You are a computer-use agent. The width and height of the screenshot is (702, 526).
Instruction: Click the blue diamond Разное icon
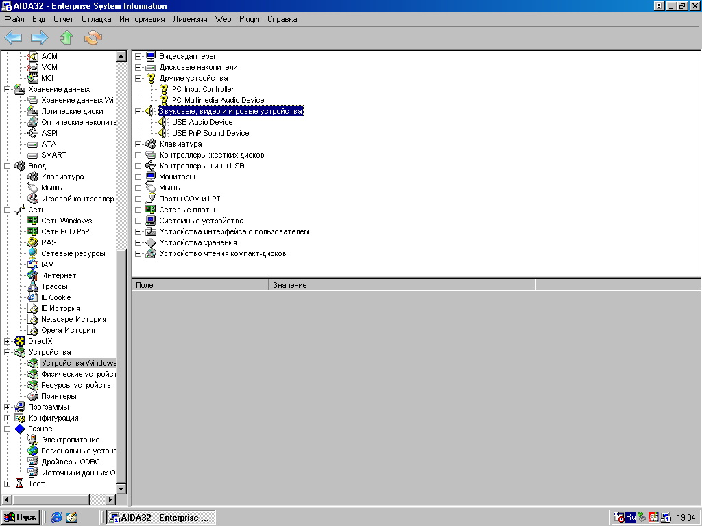[x=20, y=429]
